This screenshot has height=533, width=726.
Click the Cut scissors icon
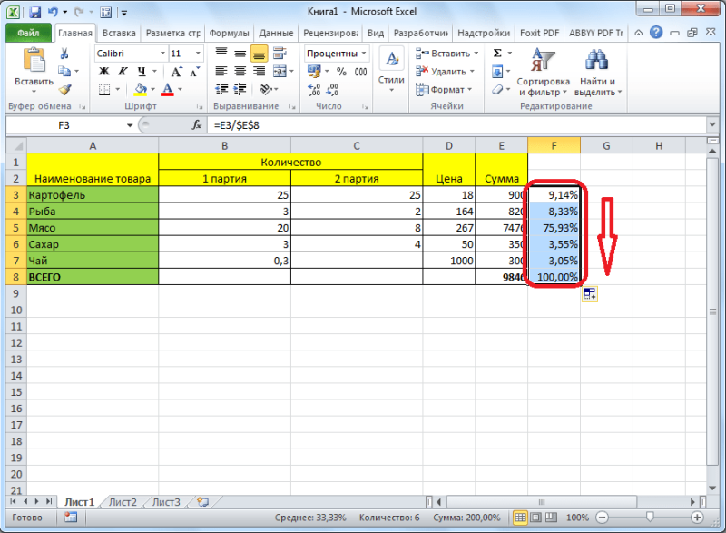point(64,54)
